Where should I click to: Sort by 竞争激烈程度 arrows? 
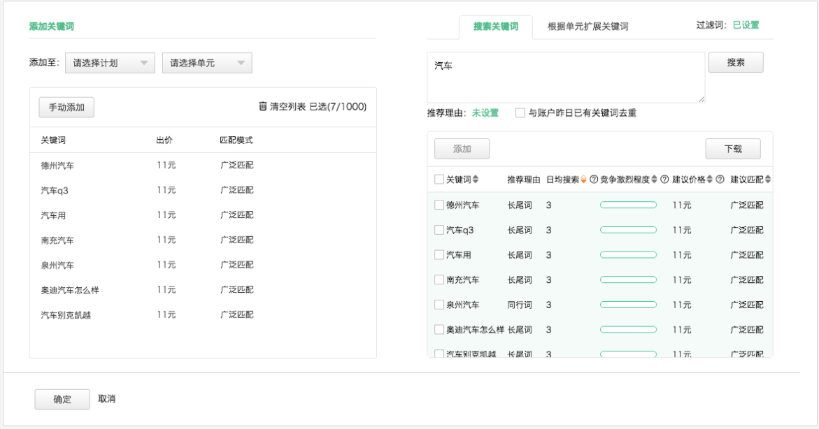tap(654, 180)
